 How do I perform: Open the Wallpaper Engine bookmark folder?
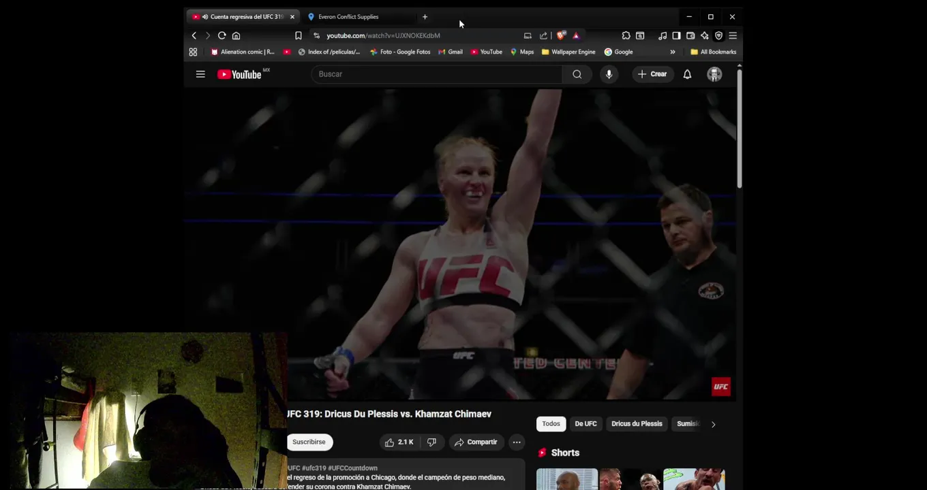568,52
